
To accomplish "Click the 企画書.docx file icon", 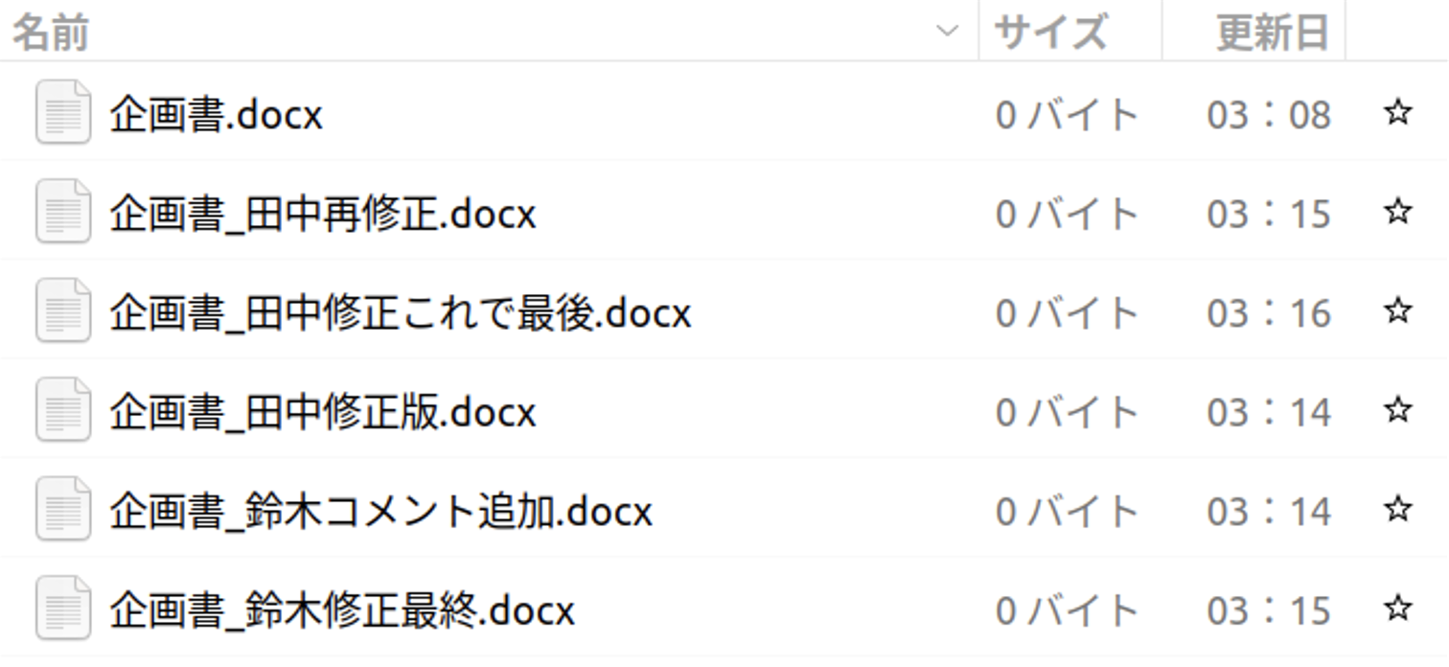I will [x=63, y=113].
